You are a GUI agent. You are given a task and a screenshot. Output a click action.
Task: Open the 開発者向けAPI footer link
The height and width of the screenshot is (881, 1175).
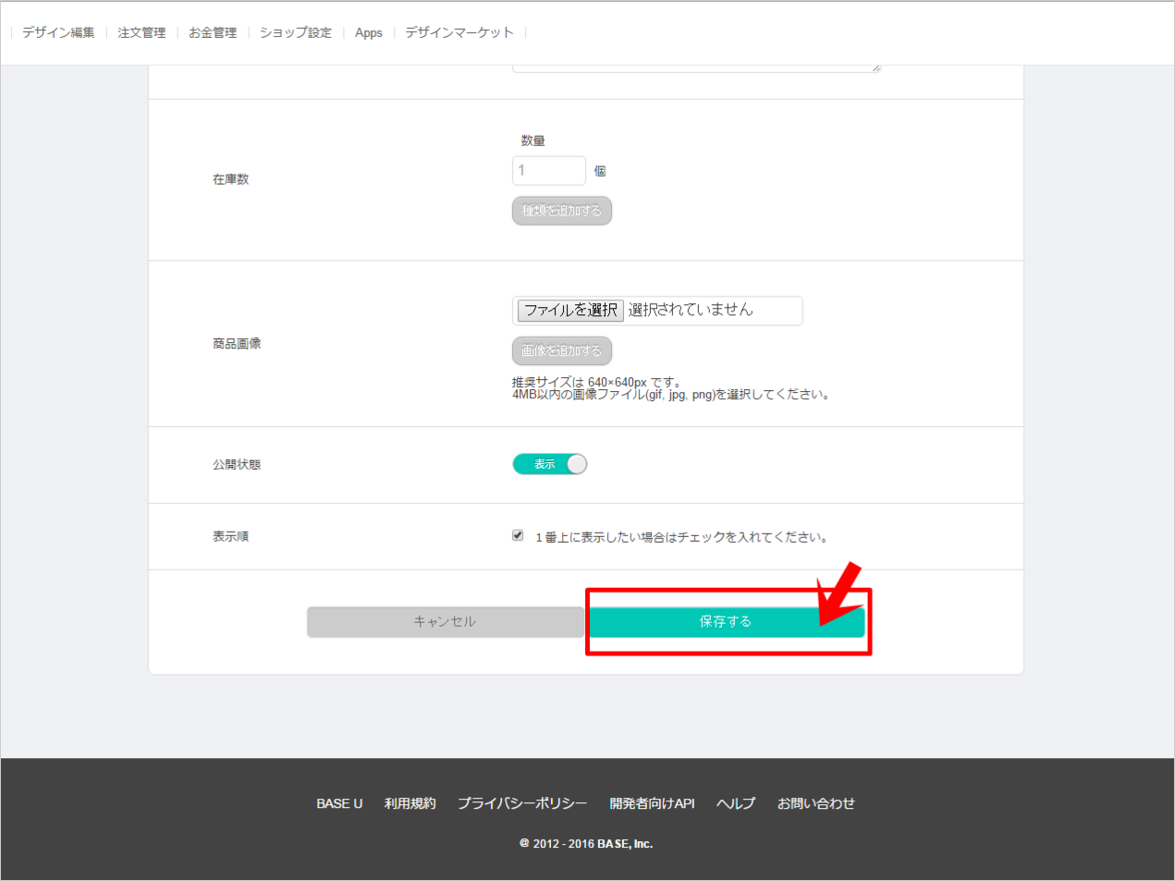[652, 803]
